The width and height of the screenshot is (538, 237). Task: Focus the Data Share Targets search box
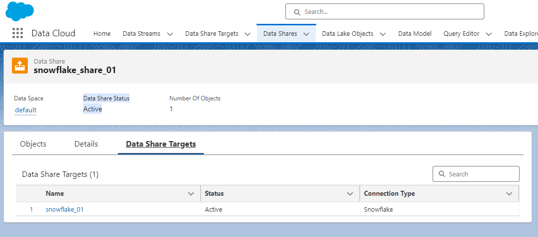click(x=476, y=174)
